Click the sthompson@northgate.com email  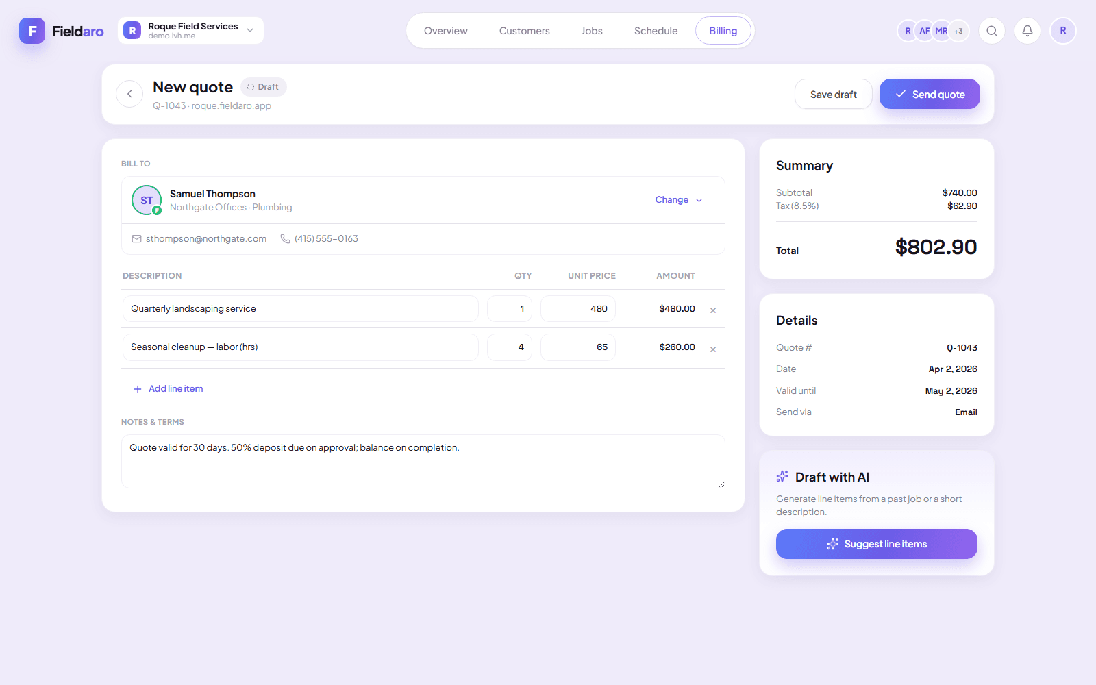(199, 239)
